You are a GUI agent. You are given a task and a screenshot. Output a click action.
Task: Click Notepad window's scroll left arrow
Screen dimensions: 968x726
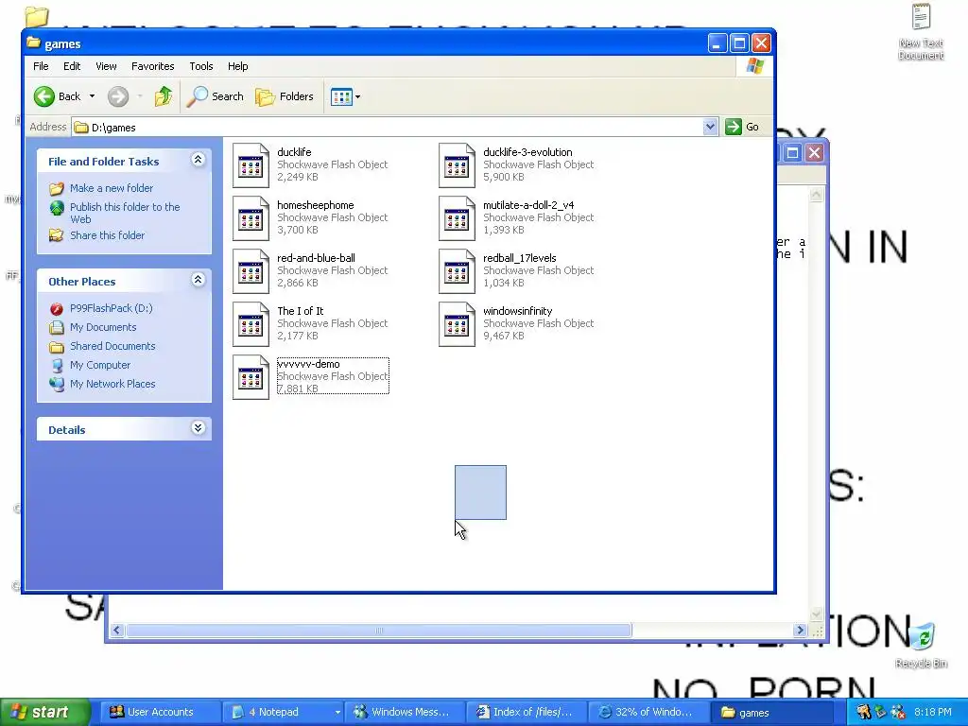(117, 631)
